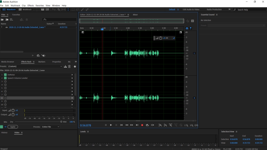The height and width of the screenshot is (150, 267).
Task: Click Zoom In Amplitude icon
Action: [x=160, y=125]
